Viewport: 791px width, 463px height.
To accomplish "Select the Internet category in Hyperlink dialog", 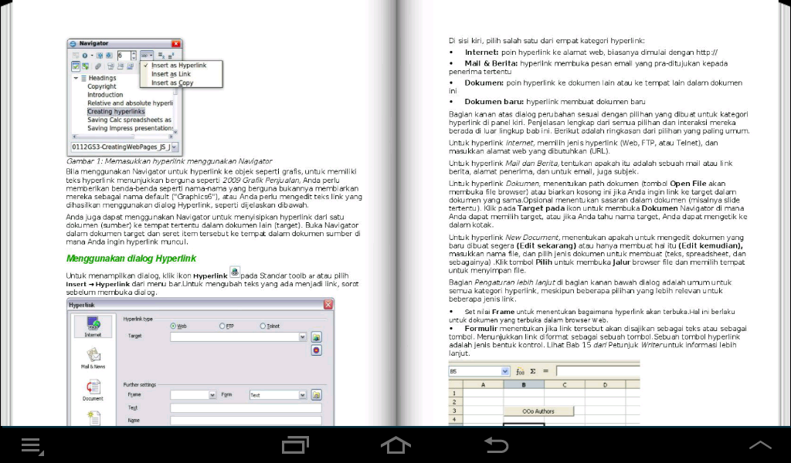I will (x=93, y=326).
